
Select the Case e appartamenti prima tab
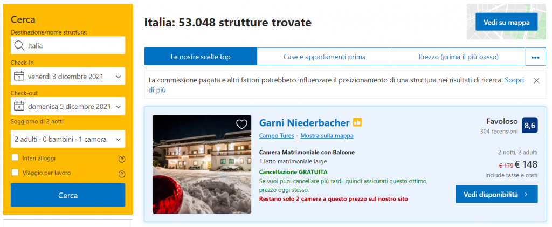click(x=324, y=57)
